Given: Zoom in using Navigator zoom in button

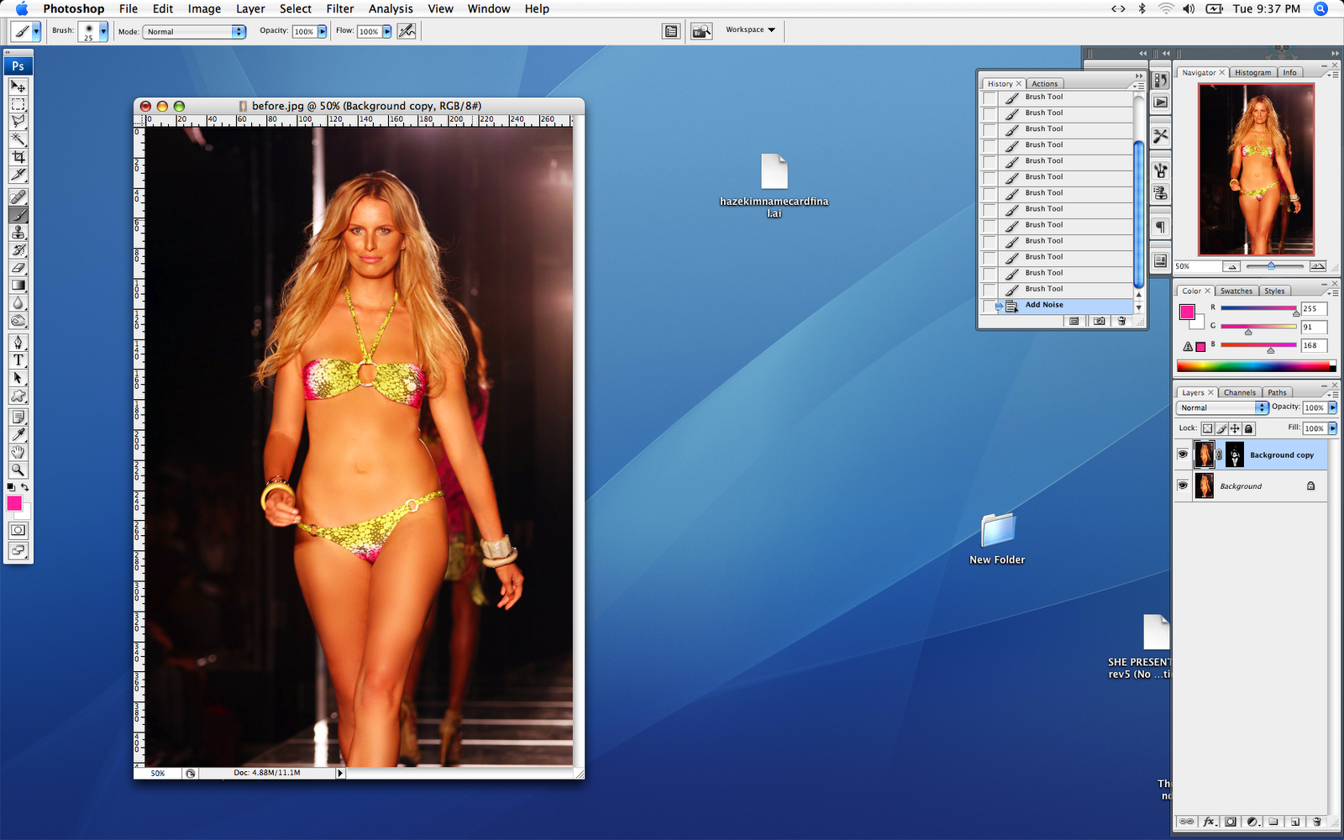Looking at the screenshot, I should coord(1318,266).
